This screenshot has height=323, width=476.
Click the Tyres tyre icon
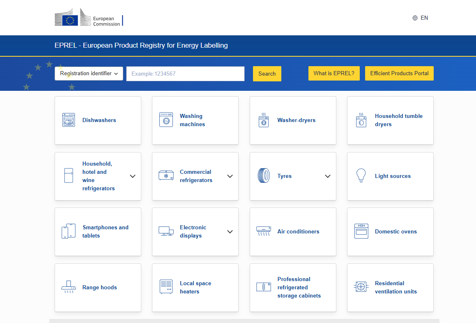(x=264, y=175)
